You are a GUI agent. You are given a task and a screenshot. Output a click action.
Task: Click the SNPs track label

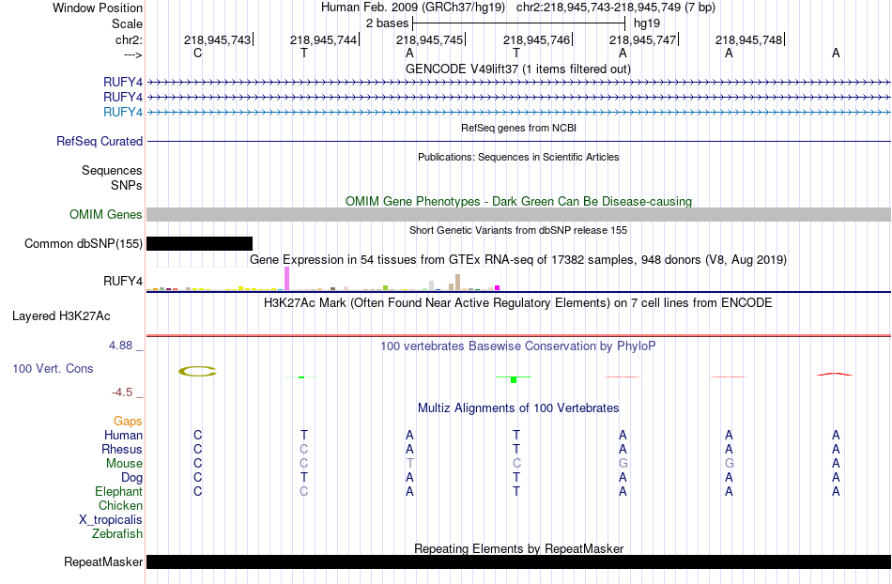(x=127, y=185)
